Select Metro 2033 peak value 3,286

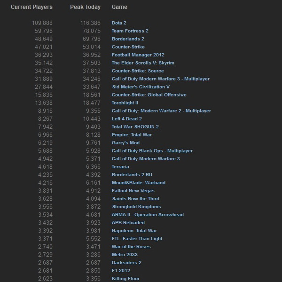tap(93, 255)
